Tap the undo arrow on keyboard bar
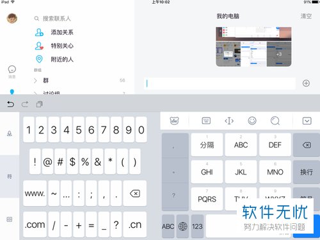320x240 pixels. click(x=10, y=104)
